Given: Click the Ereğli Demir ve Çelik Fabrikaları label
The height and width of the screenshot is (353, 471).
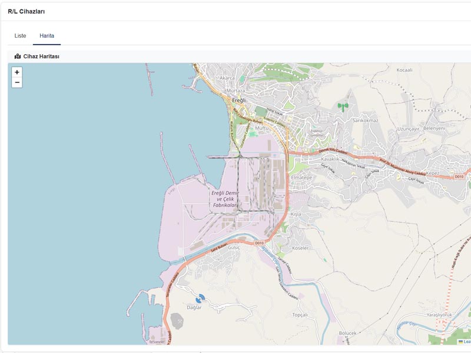Looking at the screenshot, I should click(x=225, y=199).
